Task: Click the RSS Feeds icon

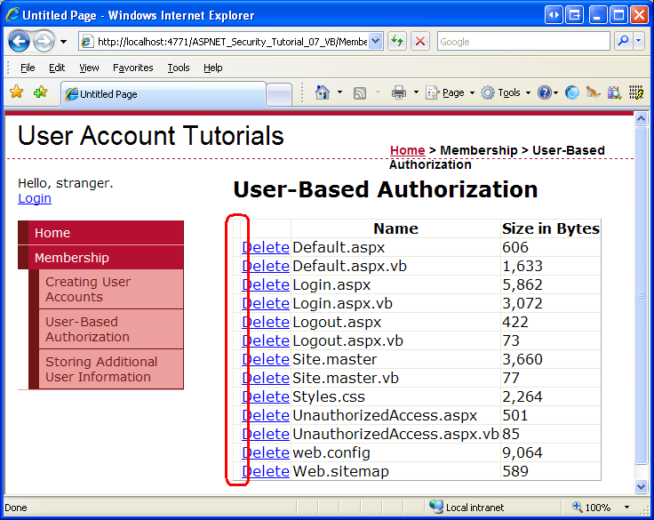Action: tap(360, 92)
